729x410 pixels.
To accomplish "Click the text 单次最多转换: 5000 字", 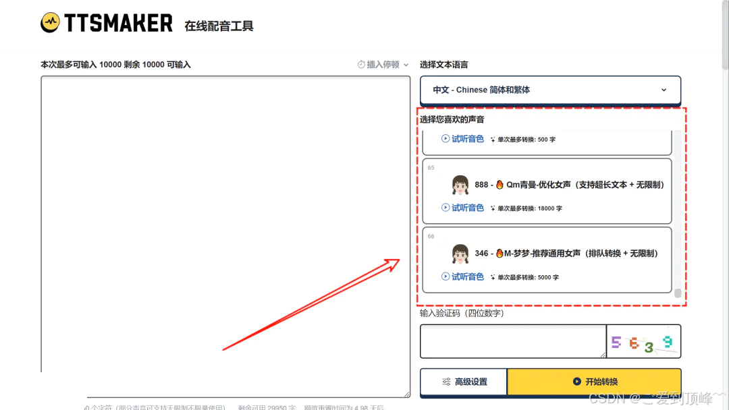I will click(528, 277).
